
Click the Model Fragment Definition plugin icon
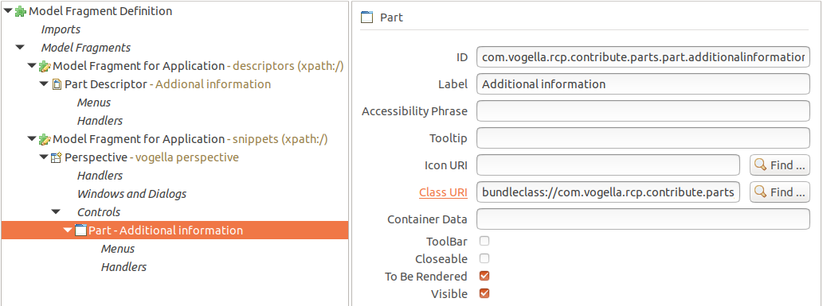(21, 11)
